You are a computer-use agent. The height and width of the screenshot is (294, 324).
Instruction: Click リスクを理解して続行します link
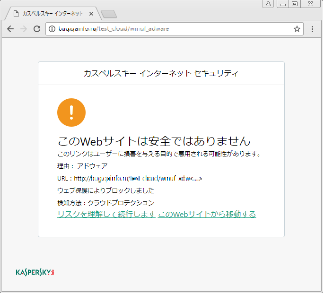106,215
